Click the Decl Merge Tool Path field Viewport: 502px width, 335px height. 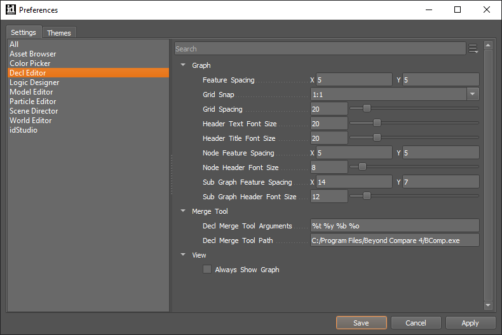pos(395,240)
